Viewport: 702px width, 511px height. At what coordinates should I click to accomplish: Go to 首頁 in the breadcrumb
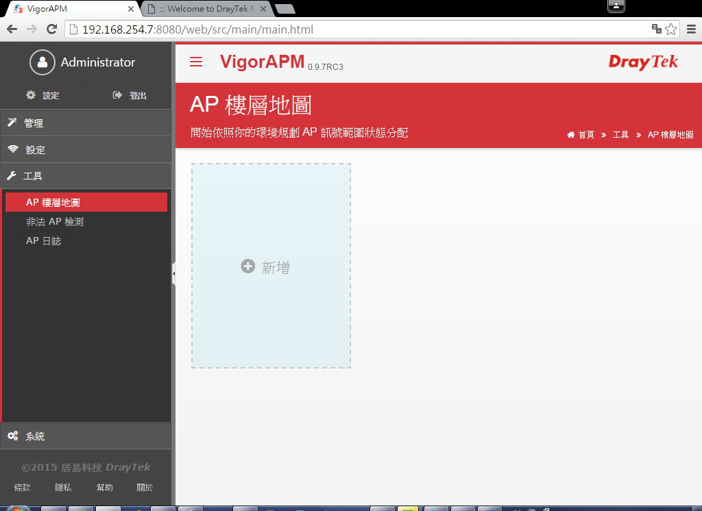coord(586,135)
